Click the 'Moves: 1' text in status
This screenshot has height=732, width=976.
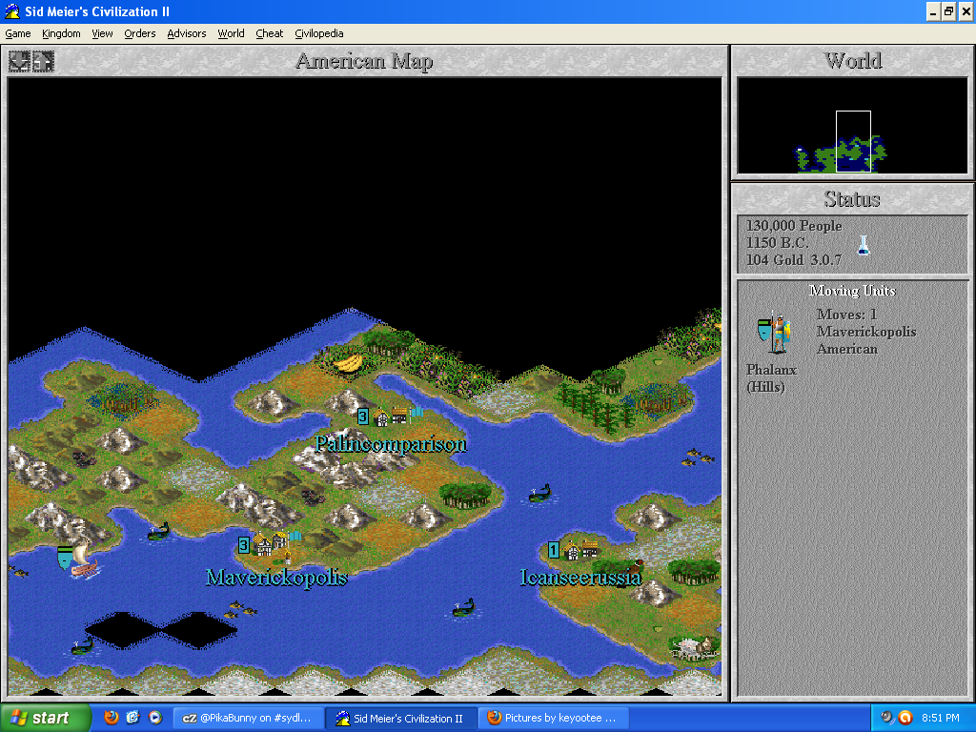(847, 315)
